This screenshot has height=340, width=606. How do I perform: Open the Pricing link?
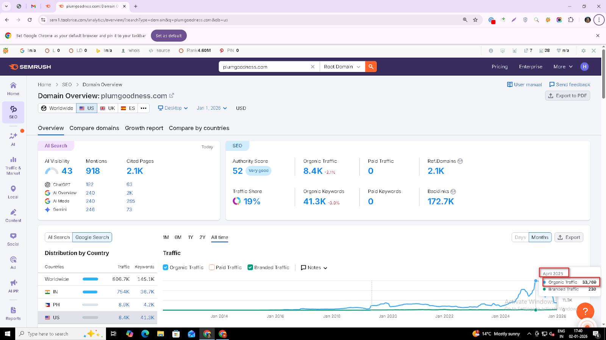[500, 67]
